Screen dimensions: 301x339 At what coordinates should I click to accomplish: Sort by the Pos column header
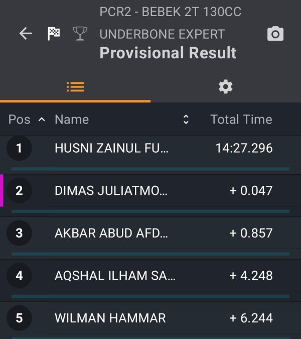[19, 120]
